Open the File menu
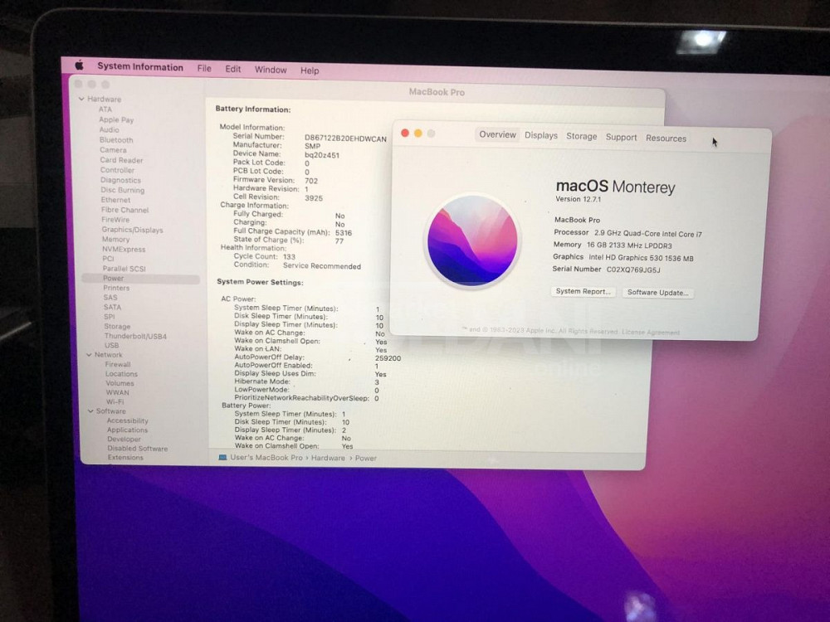Image resolution: width=830 pixels, height=622 pixels. click(204, 69)
